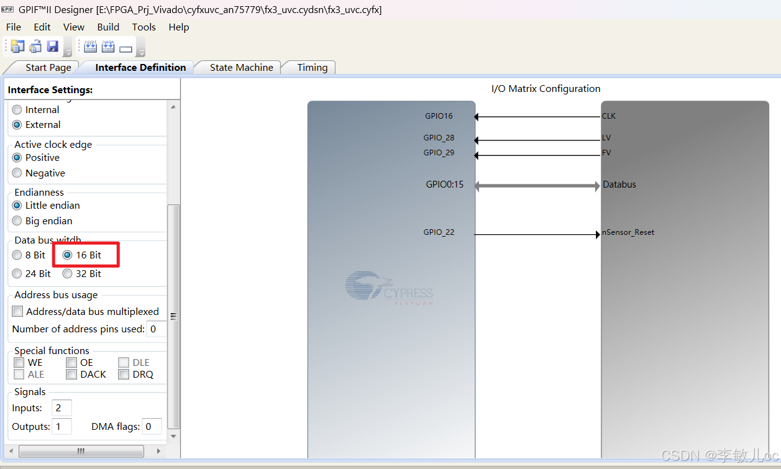This screenshot has height=469, width=781.
Task: Tick the OE special function checkbox
Action: pos(71,363)
